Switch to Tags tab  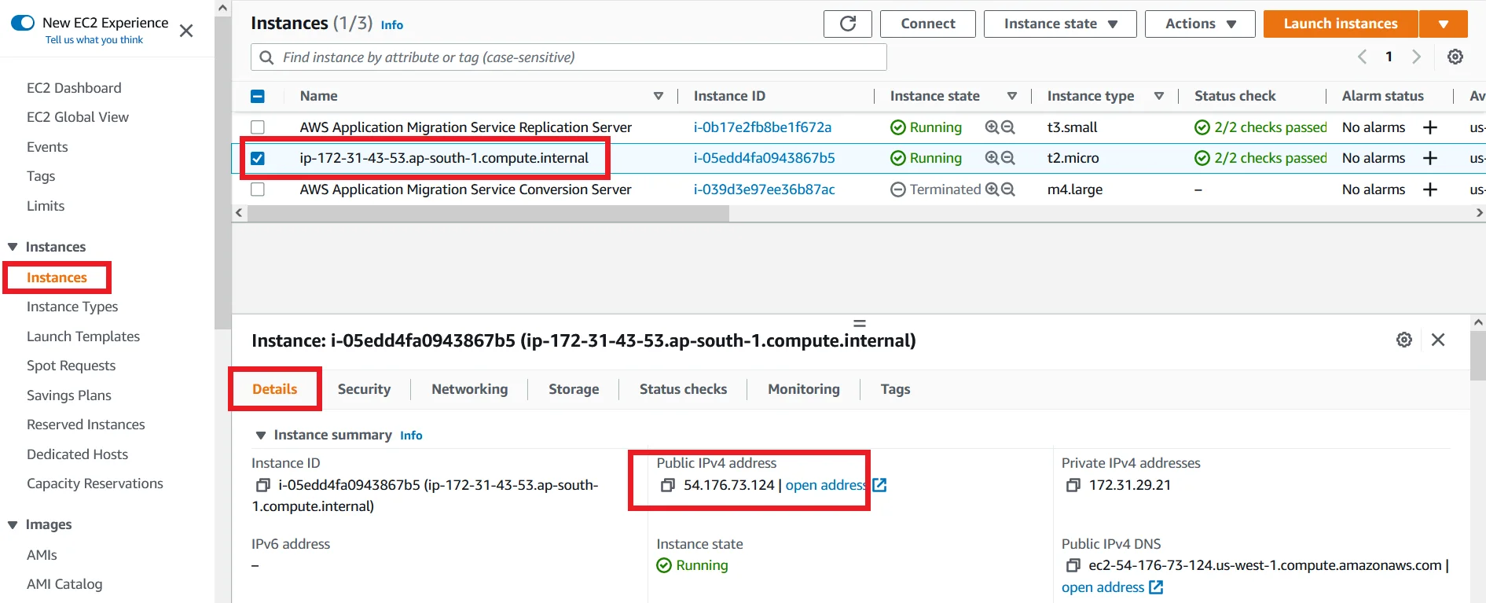click(x=895, y=389)
